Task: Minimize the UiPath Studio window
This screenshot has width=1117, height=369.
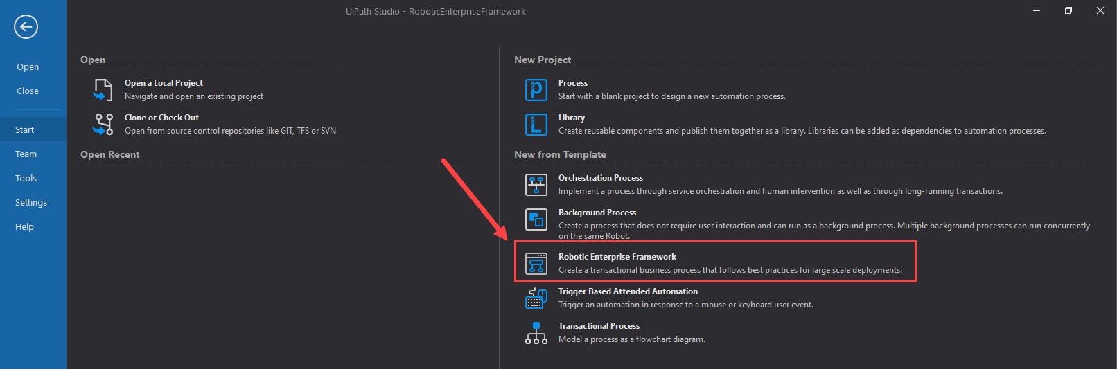Action: pos(1037,10)
